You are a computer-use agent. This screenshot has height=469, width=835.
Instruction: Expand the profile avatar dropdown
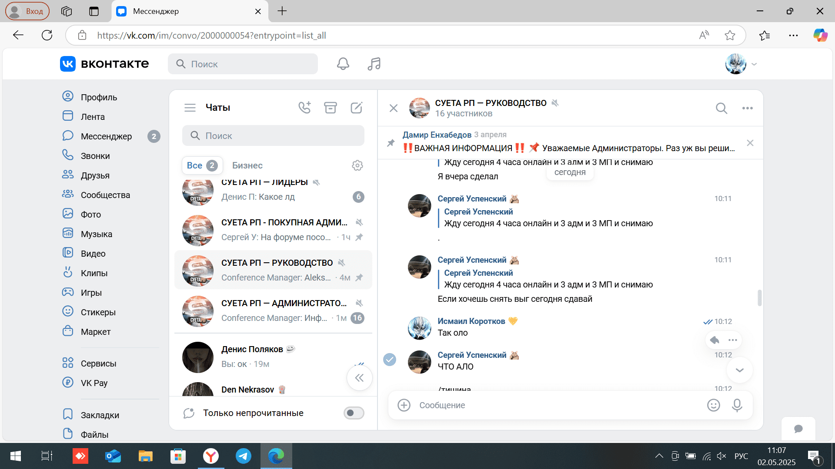[754, 64]
